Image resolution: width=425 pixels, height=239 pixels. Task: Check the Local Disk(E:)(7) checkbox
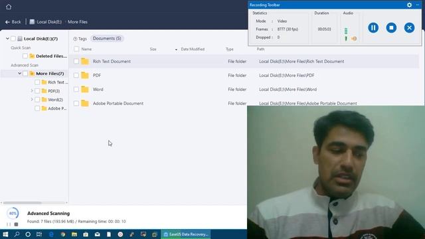[13, 39]
